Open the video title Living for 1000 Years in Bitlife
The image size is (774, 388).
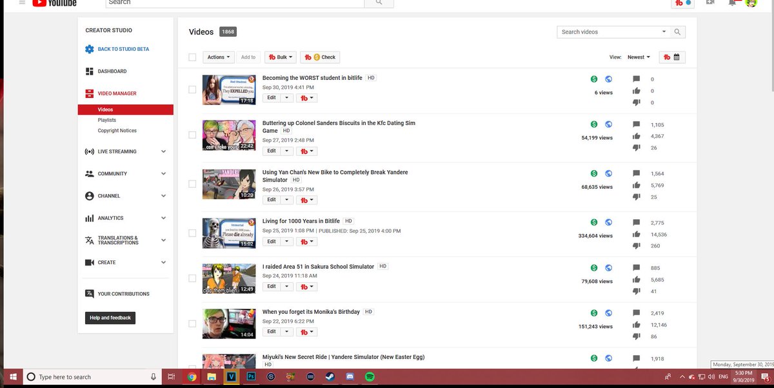(301, 221)
